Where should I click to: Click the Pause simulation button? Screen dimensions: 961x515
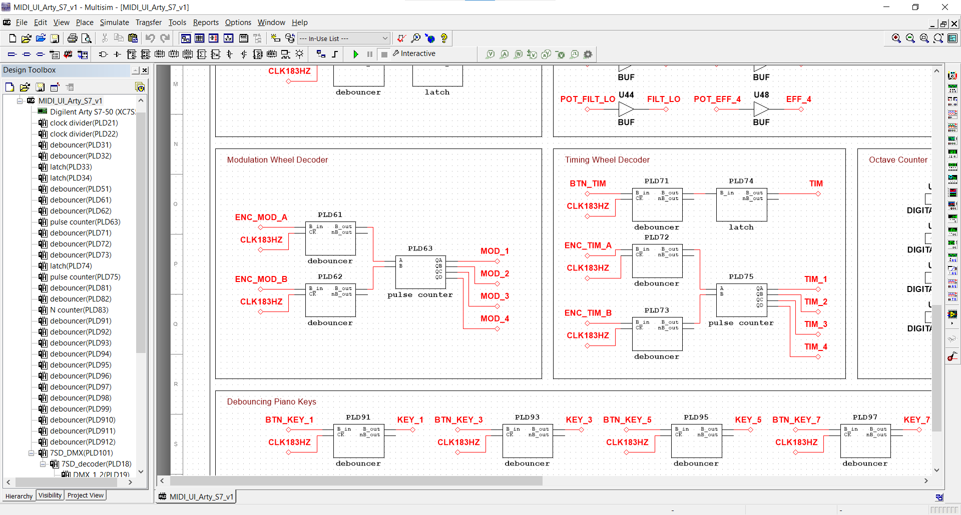tap(370, 54)
